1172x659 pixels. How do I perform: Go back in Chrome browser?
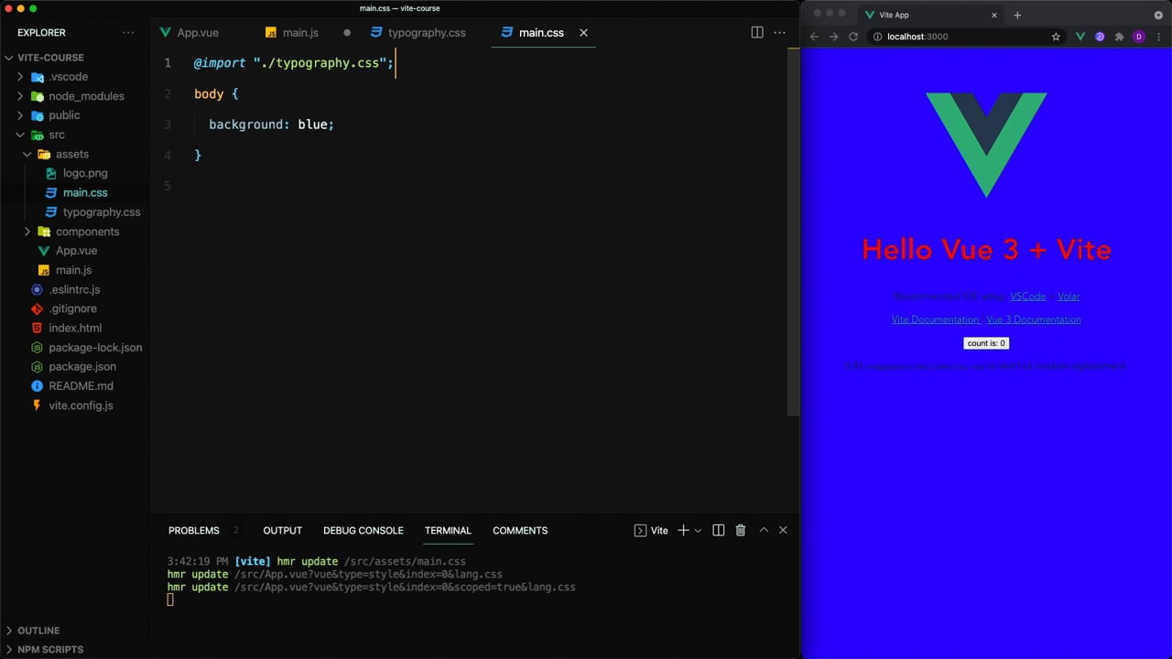click(x=814, y=37)
